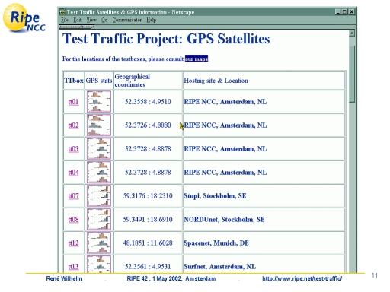Screen dimensions: 390x292
Task: Follow the 'our maps' link
Action: pos(197,59)
